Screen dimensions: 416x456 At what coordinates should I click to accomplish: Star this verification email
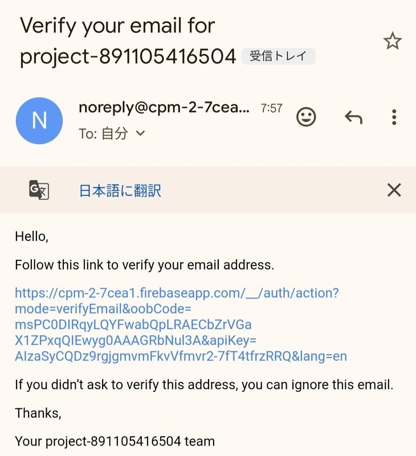(x=392, y=41)
